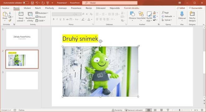Image resolution: width=206 pixels, height=112 pixels.
Task: Open the Revize tab
Action: point(89,8)
